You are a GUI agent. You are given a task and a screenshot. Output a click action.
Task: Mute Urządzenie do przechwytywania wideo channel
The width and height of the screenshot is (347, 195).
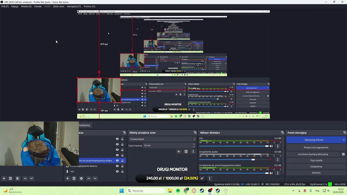[x=271, y=173]
